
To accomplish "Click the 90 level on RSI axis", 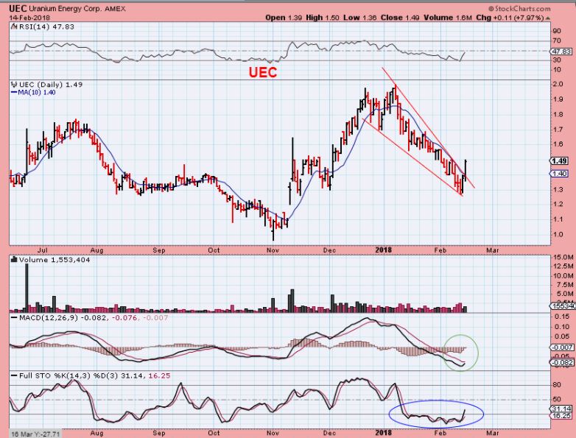I will pos(557,31).
